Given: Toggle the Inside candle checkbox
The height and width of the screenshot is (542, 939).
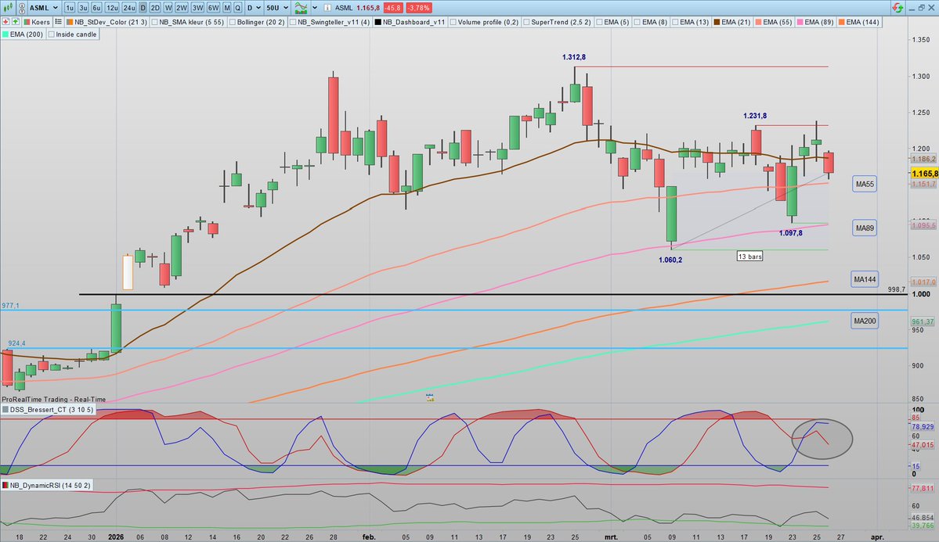Looking at the screenshot, I should click(51, 34).
